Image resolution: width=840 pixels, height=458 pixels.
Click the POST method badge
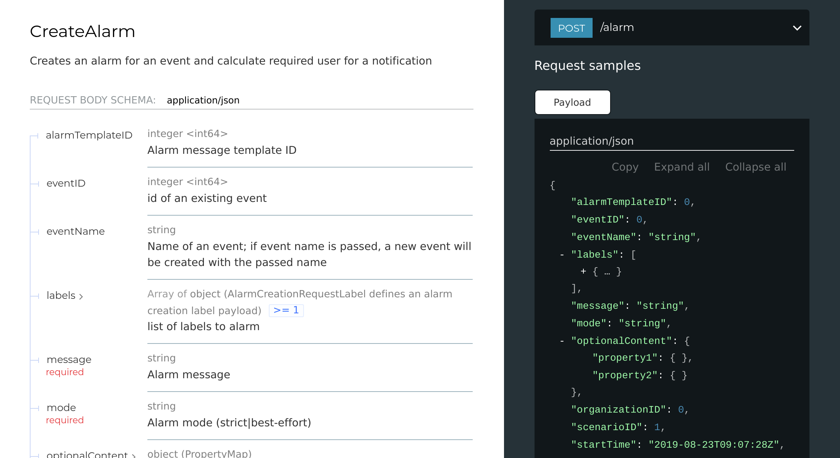571,27
